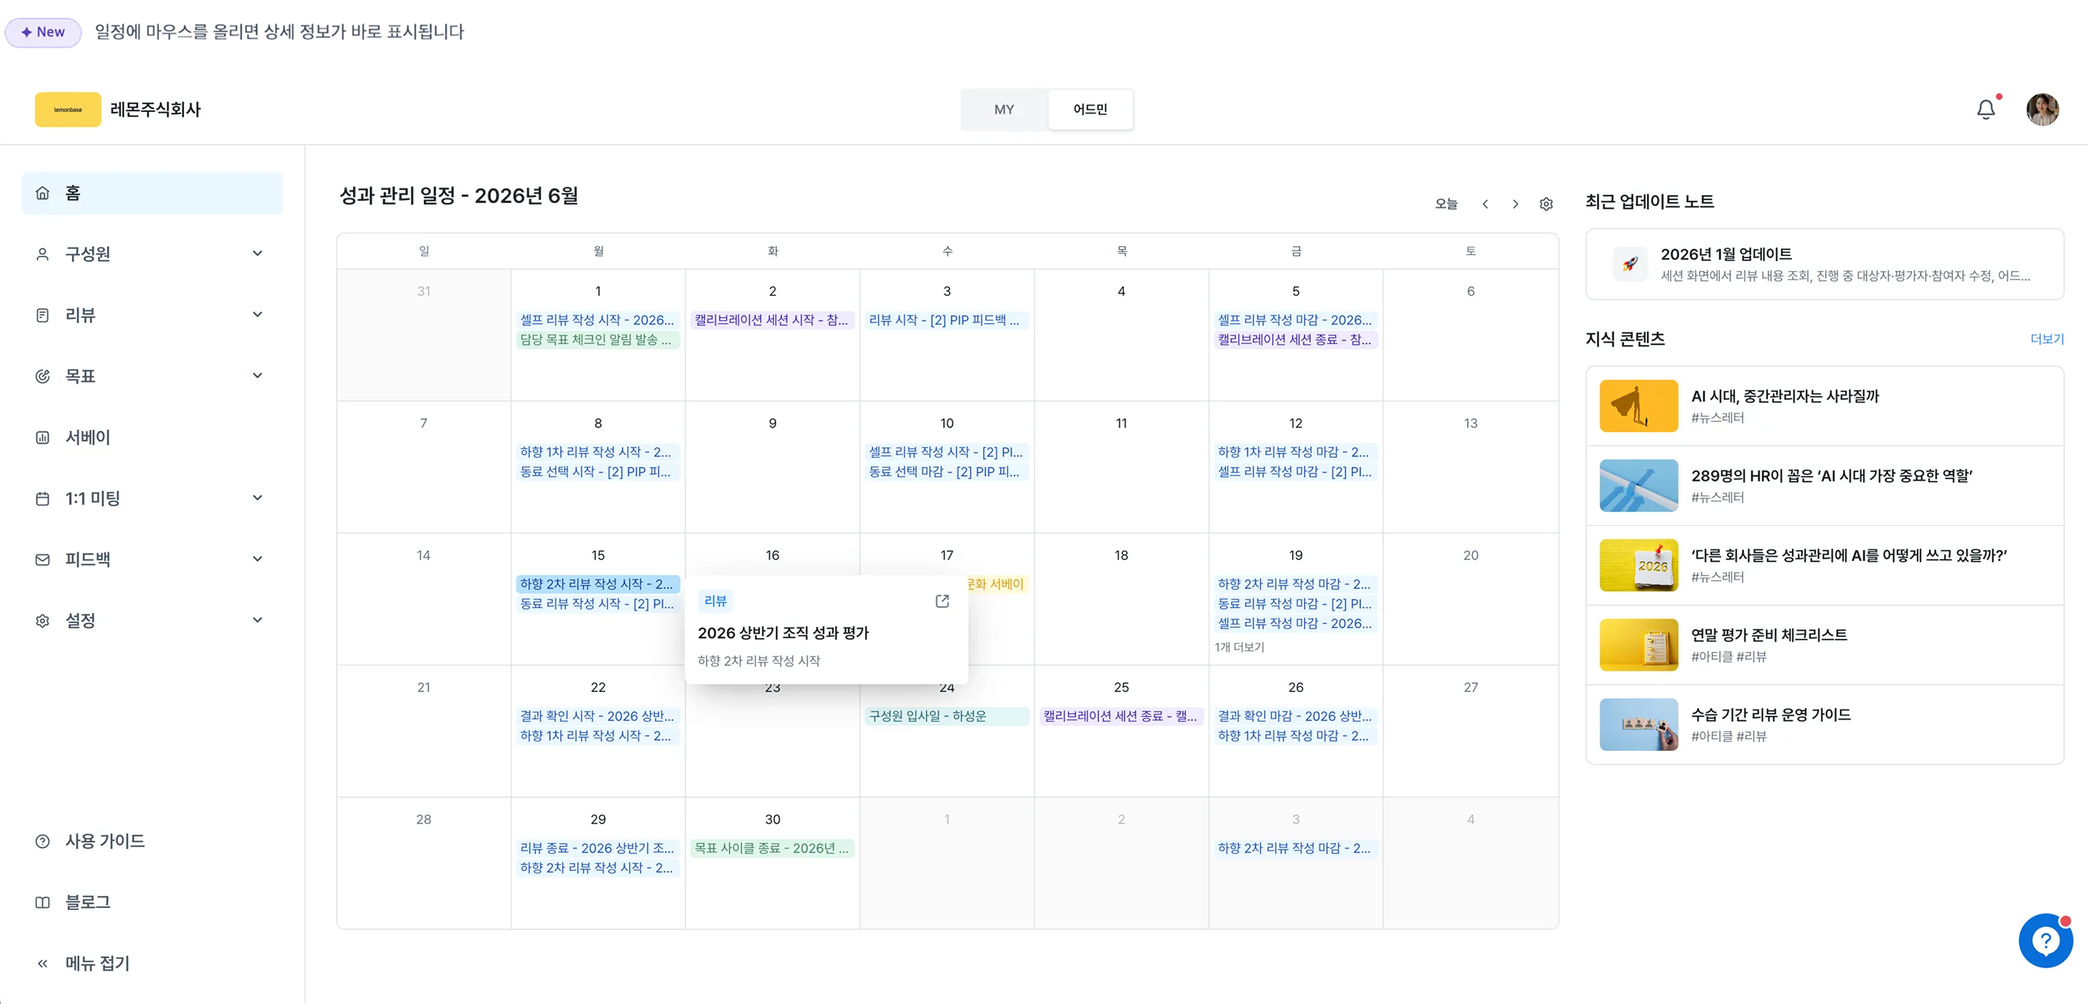Screen dimensions: 2088x1004
Task: Switch to the 어드민 tab
Action: [1091, 109]
